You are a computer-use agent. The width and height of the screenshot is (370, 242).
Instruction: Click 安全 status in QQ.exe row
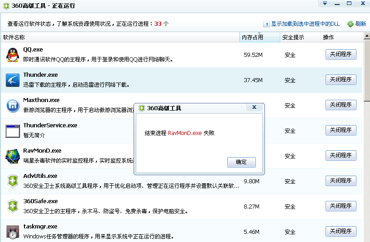point(290,55)
